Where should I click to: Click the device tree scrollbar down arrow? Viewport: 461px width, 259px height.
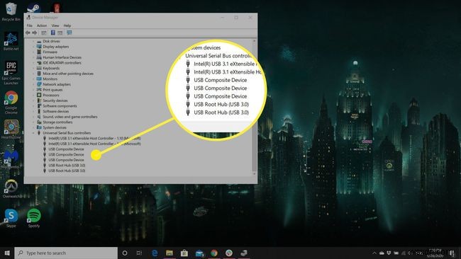[255, 174]
